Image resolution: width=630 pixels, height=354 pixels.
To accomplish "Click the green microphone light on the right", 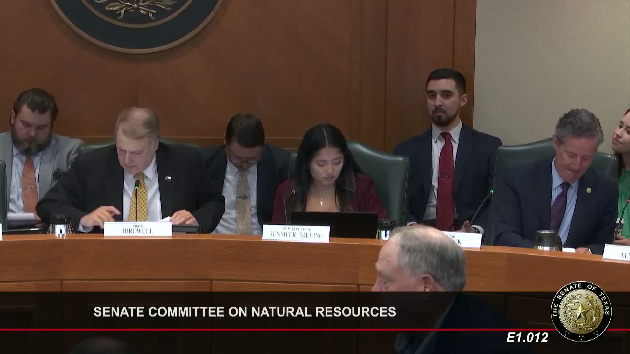I will [492, 191].
